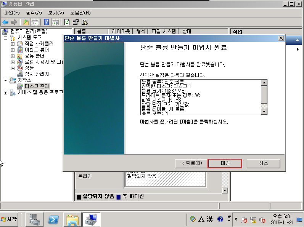
Task: Select 컴퓨터 관리(로컬) root node
Action: [29, 31]
